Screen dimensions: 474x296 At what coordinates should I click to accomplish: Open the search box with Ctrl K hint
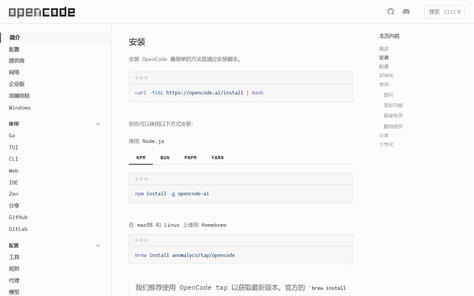click(445, 12)
